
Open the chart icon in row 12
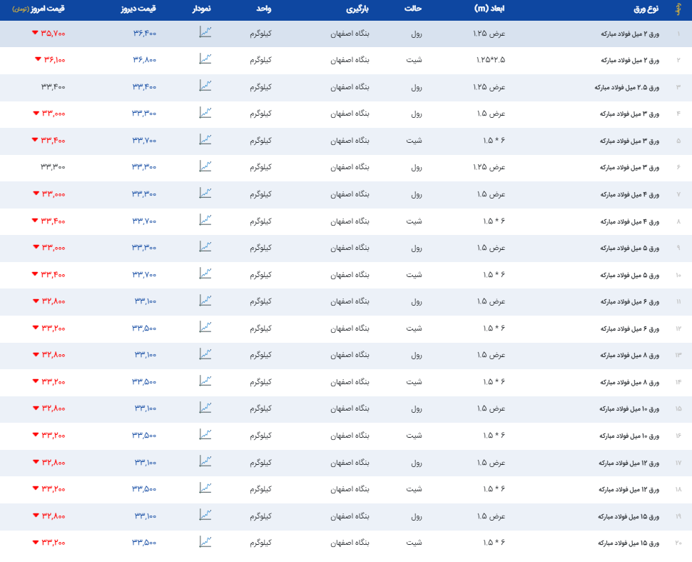point(205,327)
